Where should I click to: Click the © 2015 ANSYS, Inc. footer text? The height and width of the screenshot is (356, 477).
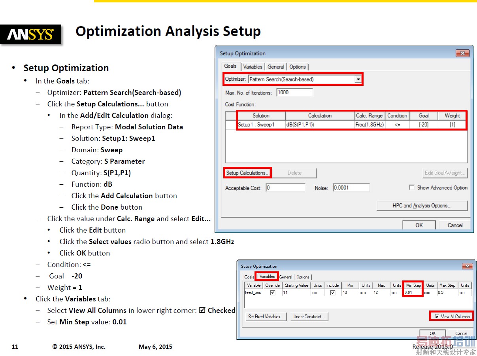click(x=79, y=347)
